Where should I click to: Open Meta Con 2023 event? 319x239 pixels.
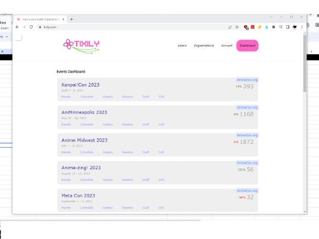pyautogui.click(x=78, y=196)
